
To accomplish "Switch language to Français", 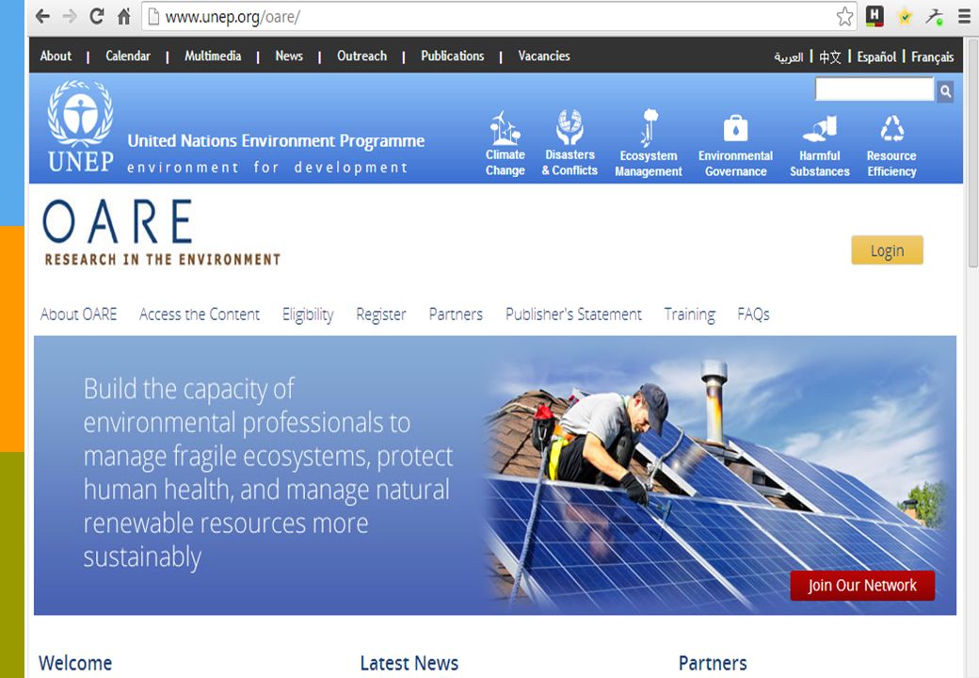I will click(932, 57).
